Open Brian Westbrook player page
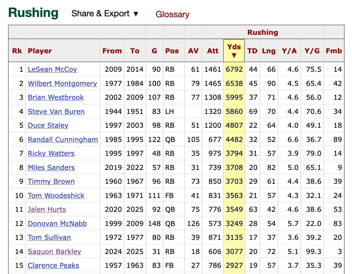Image resolution: width=352 pixels, height=274 pixels. pyautogui.click(x=56, y=97)
